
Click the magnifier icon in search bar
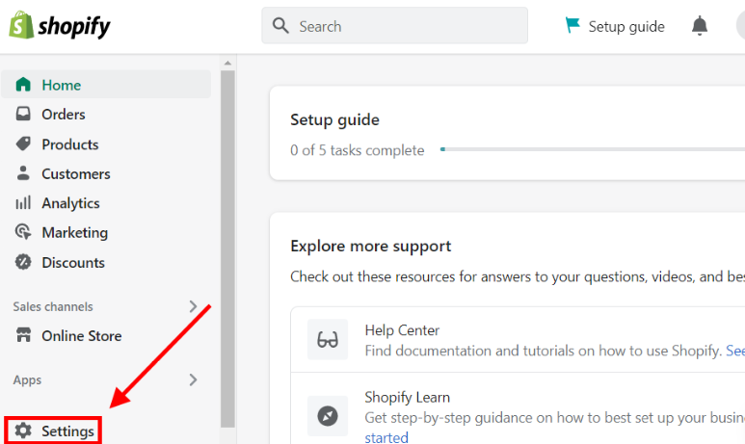click(280, 26)
